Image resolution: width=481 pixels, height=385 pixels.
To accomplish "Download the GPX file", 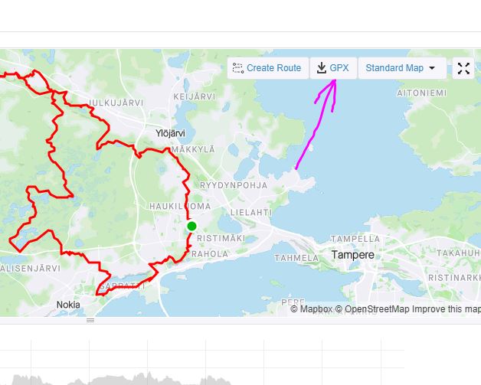I will (333, 68).
